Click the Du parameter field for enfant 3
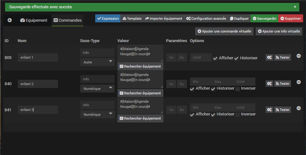 pos(182,110)
